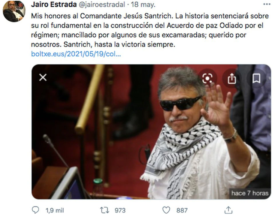Viewport: 278px width, 217px height.
Task: Open the 973 retweets count
Action: coord(120,210)
